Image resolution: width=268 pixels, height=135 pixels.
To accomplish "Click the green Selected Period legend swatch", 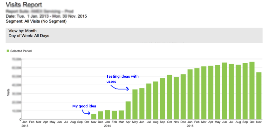I will [x=8, y=51].
